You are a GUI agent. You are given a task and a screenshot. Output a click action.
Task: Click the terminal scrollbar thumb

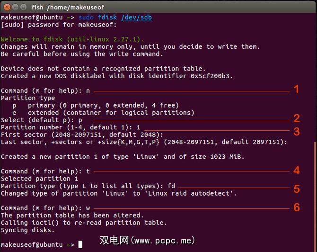click(315, 194)
